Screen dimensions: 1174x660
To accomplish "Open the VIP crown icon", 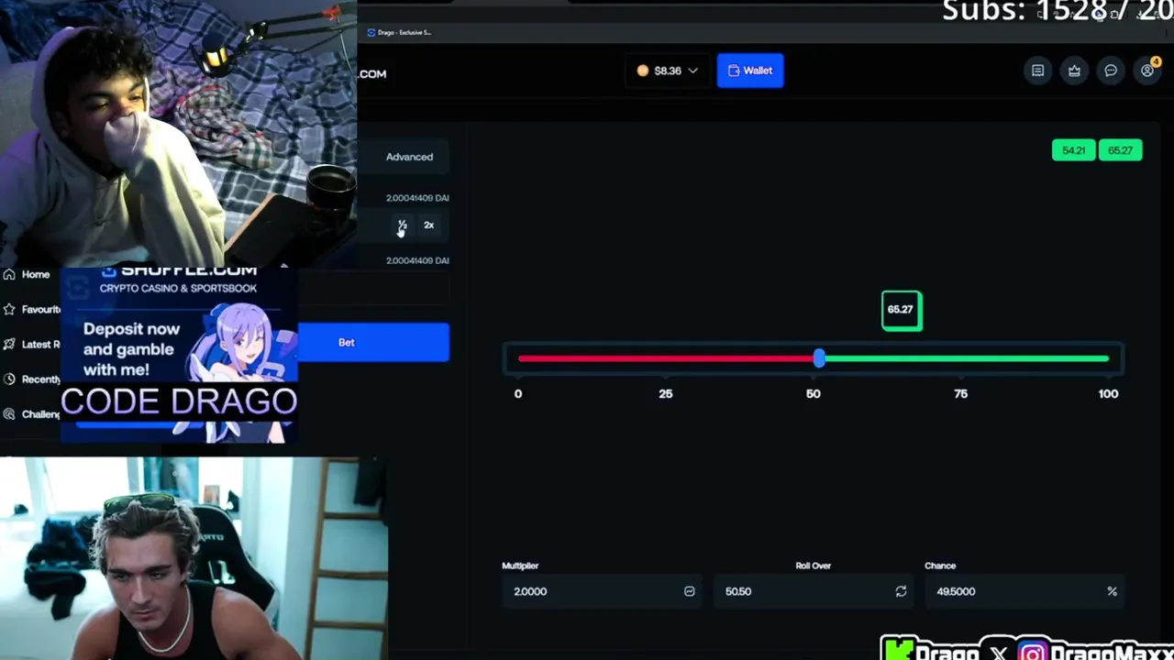I will [1074, 71].
